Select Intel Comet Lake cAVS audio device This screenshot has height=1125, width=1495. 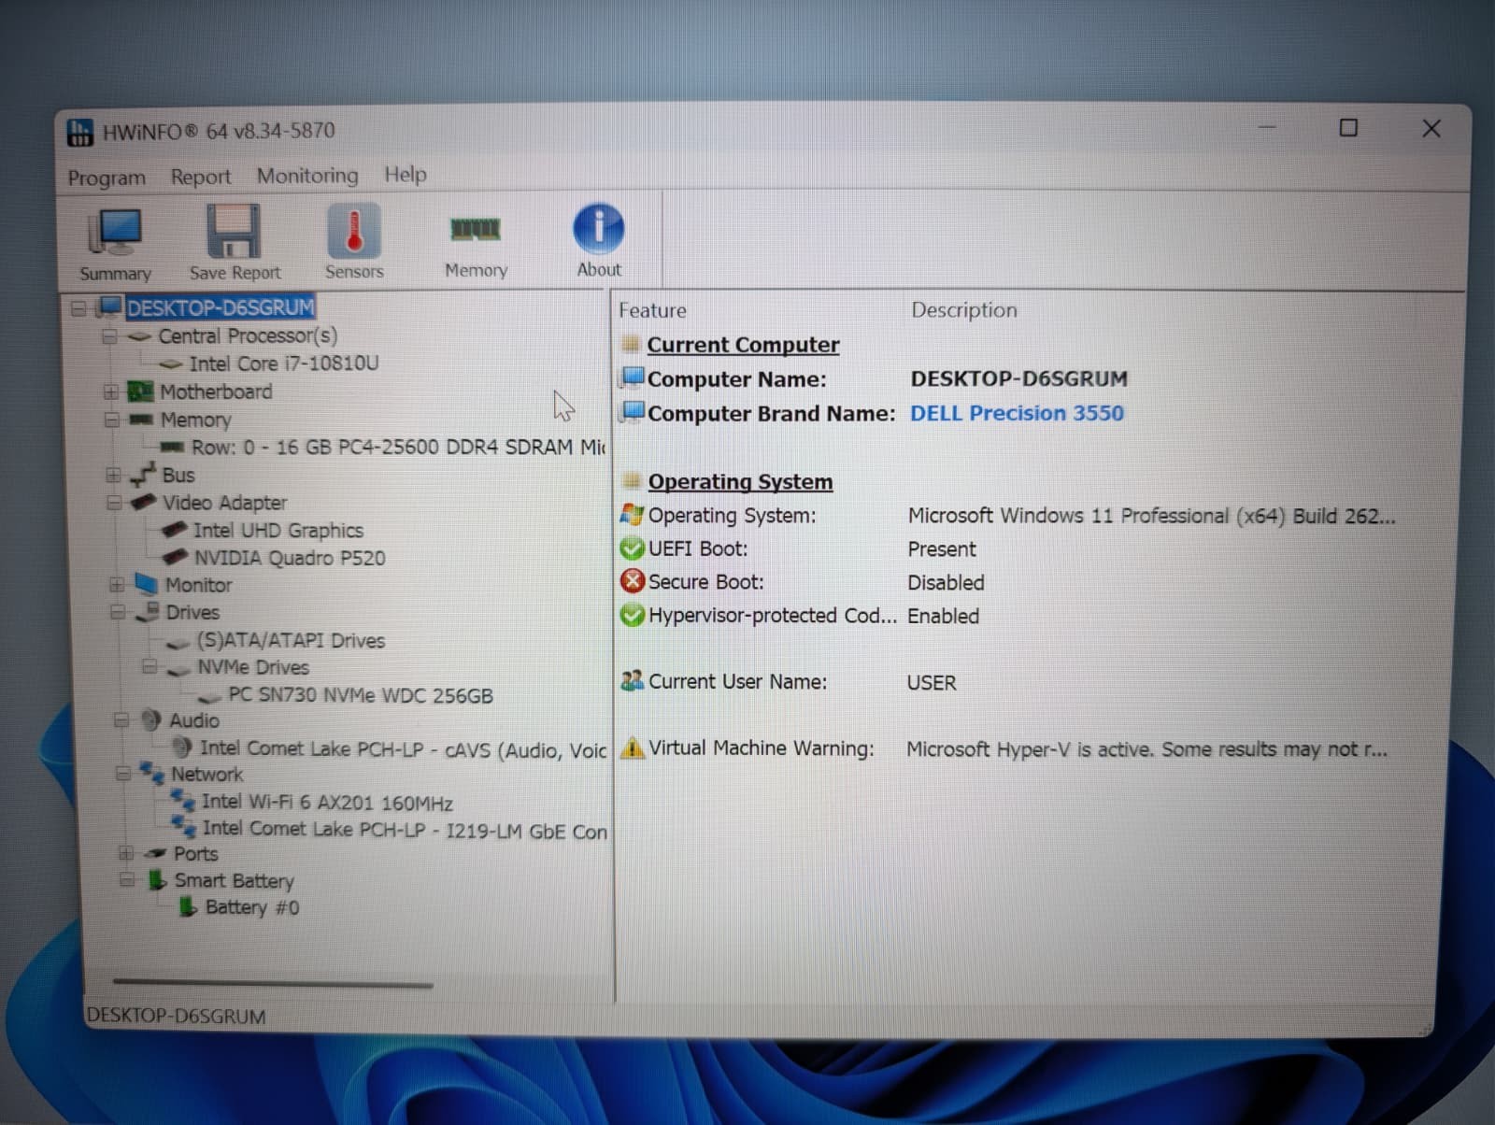403,748
